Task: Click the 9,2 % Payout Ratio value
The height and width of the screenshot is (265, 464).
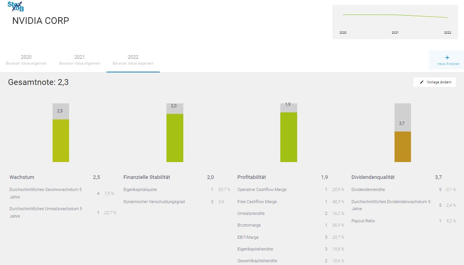Action: coord(451,221)
